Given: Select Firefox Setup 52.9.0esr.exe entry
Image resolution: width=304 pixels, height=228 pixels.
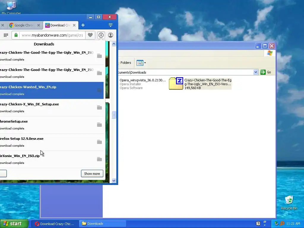Looking at the screenshot, I should click(52, 142).
